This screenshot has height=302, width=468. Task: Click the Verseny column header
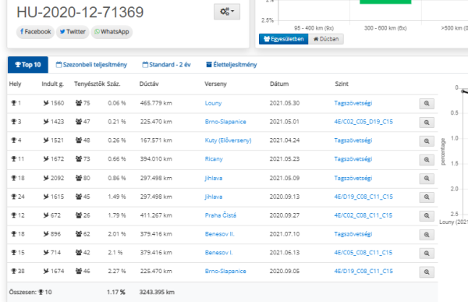215,84
